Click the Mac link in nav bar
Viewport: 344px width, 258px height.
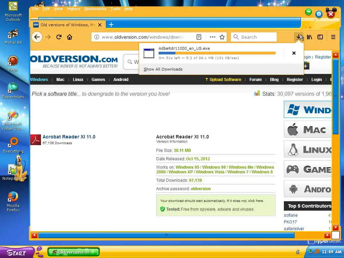(60, 79)
